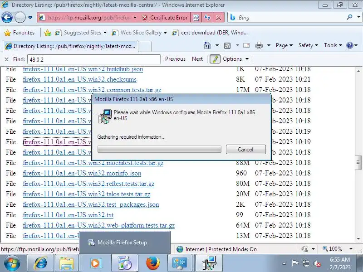View the Certificate Error warning
The width and height of the screenshot is (363, 272).
[x=165, y=18]
